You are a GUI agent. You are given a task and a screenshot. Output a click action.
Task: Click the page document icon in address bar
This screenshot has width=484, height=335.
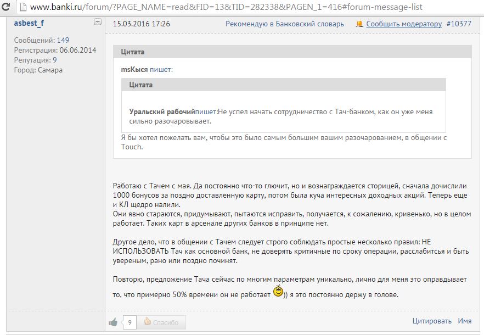coord(23,7)
